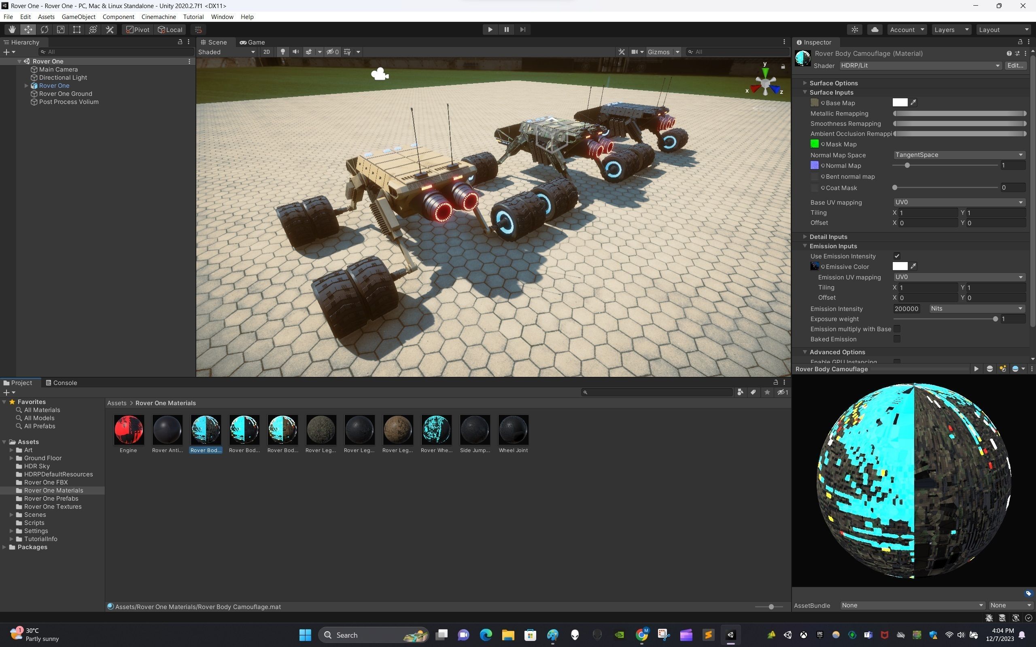Open Layout dropdown
The image size is (1036, 647).
tap(1004, 30)
